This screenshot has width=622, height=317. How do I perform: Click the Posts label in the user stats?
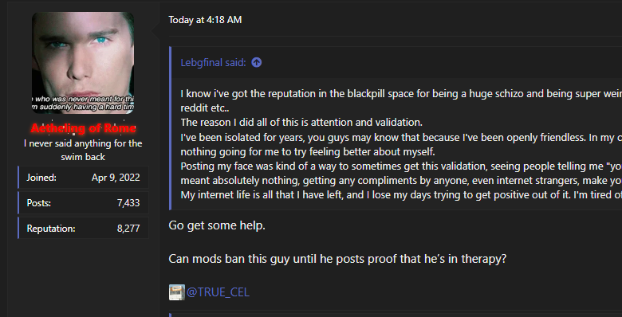pyautogui.click(x=39, y=203)
